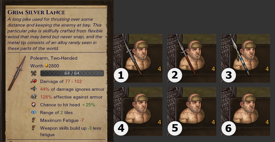Click the red damage icon

click(x=34, y=81)
